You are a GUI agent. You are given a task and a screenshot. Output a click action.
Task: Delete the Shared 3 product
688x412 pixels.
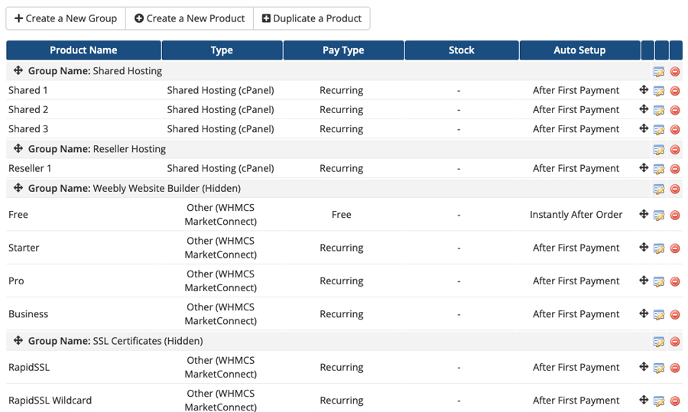(x=675, y=129)
